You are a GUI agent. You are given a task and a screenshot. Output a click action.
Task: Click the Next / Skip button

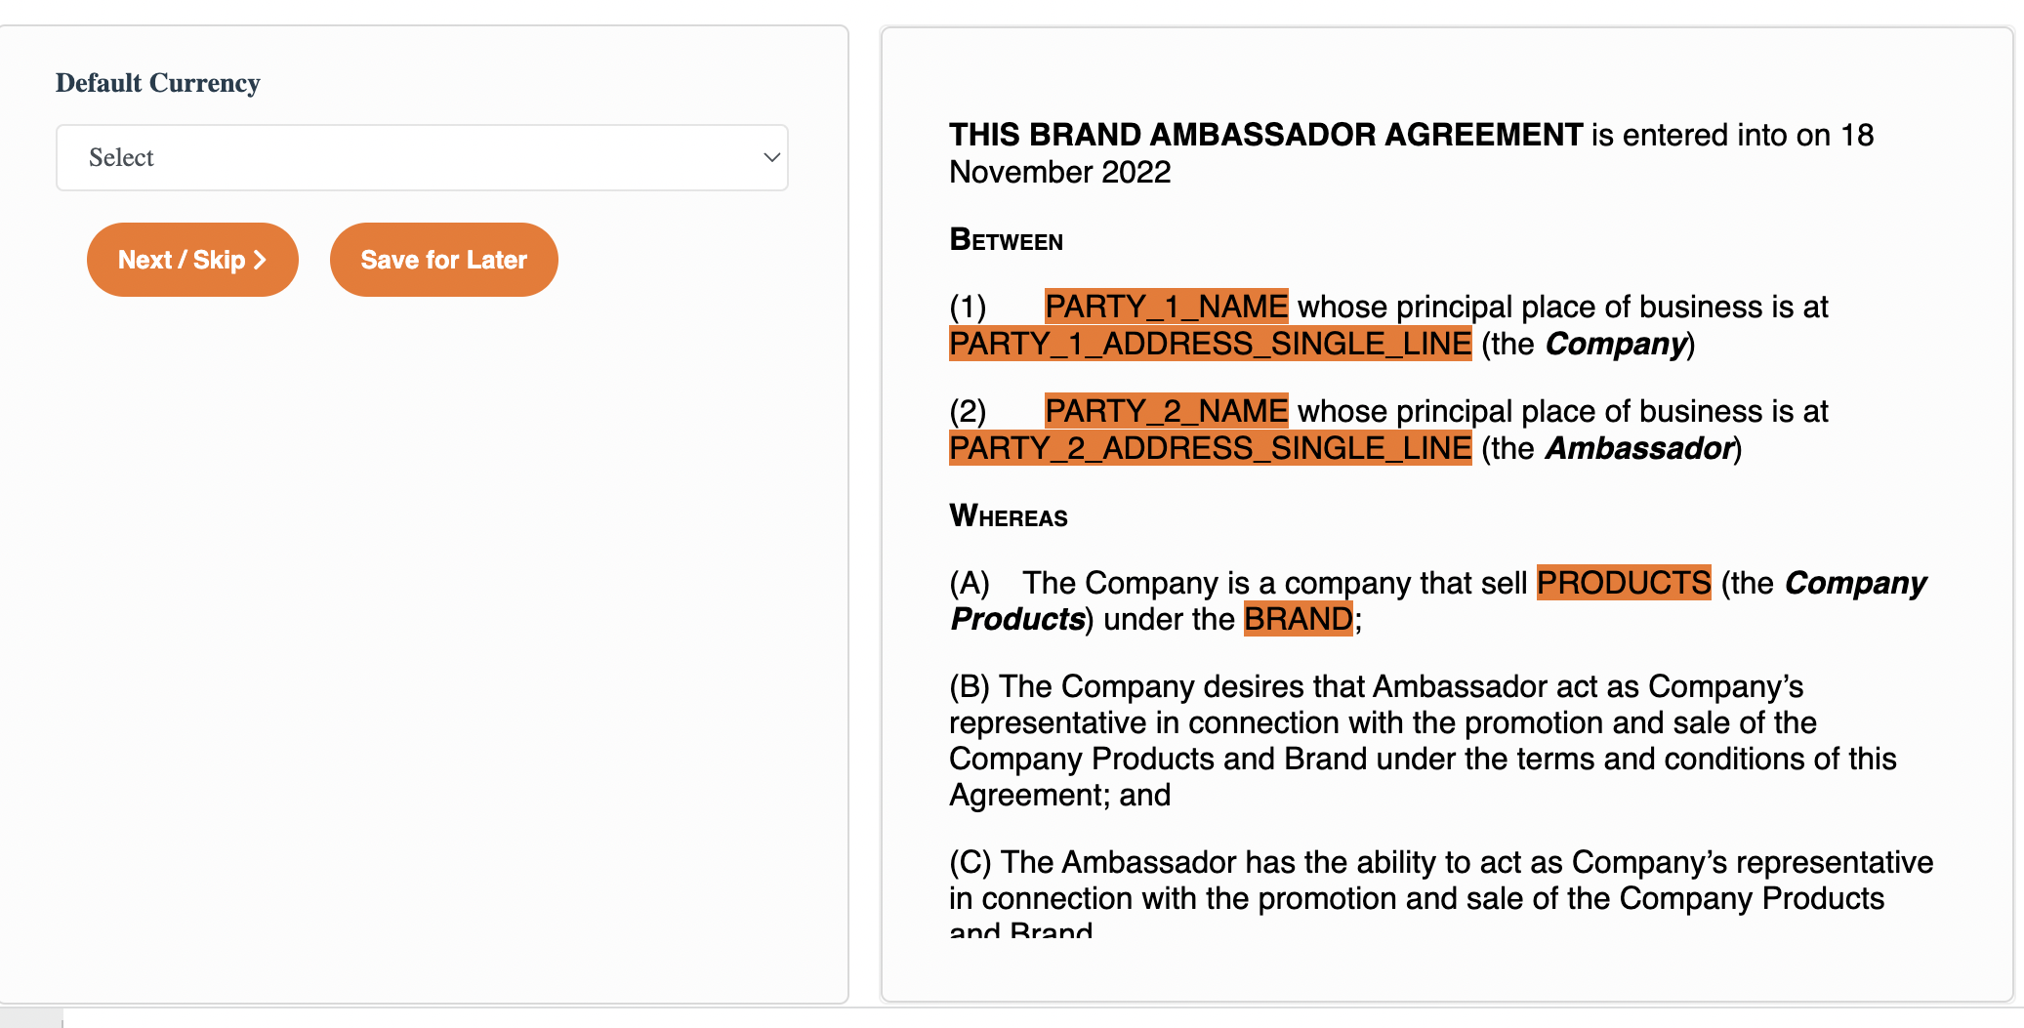point(192,260)
